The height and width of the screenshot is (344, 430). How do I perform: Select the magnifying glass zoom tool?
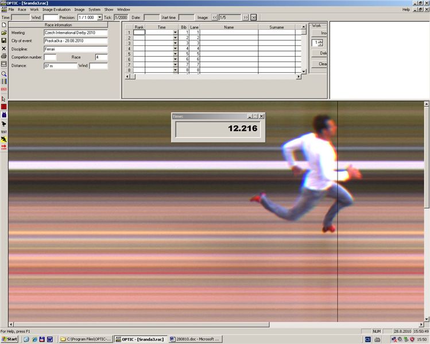tap(4, 74)
